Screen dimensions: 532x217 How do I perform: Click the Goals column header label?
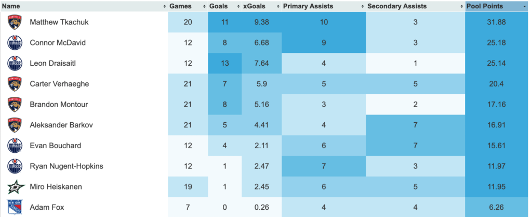[218, 6]
